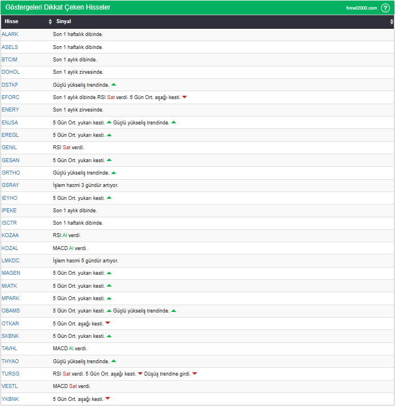This screenshot has height=406, width=395.
Task: Click the Hisse column header
Action: 11,21
